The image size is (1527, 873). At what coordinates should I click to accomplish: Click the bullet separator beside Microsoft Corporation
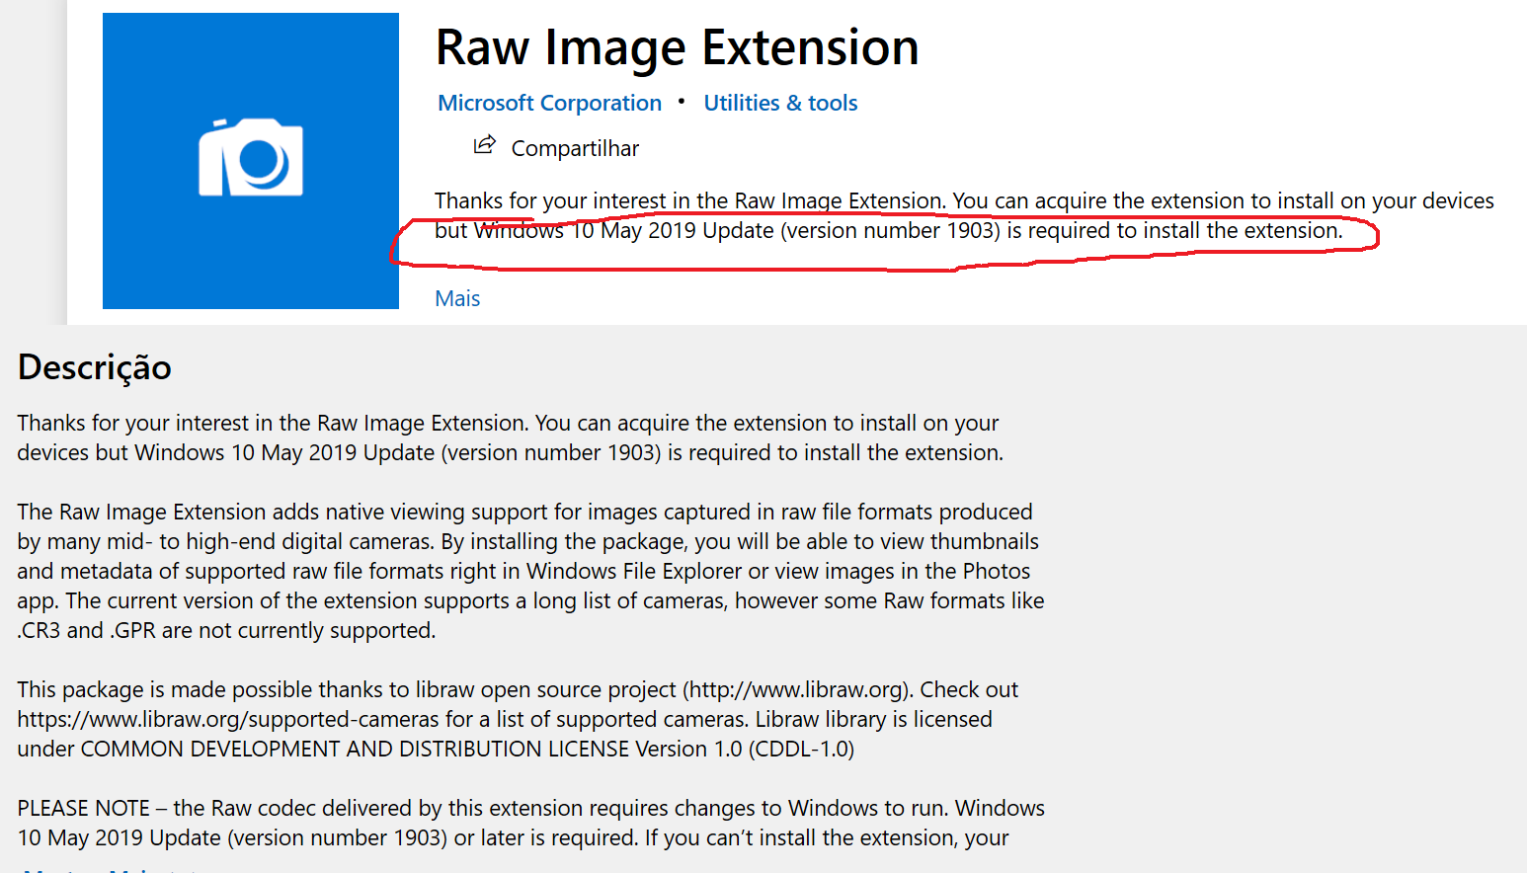[682, 102]
